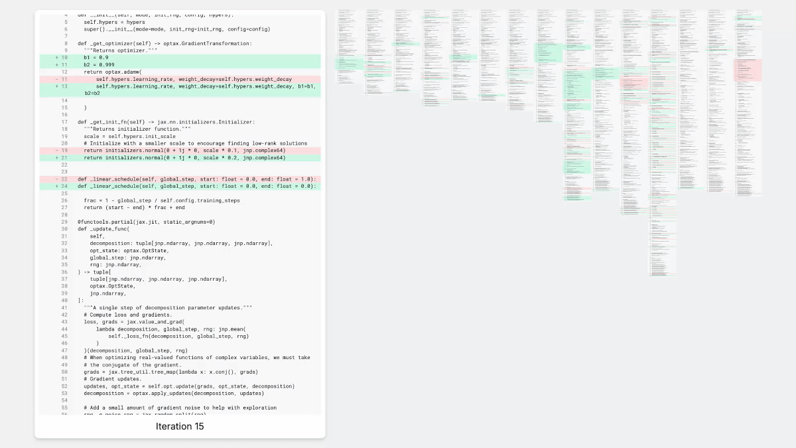Click the comment about finding low-rank solutions

point(195,143)
